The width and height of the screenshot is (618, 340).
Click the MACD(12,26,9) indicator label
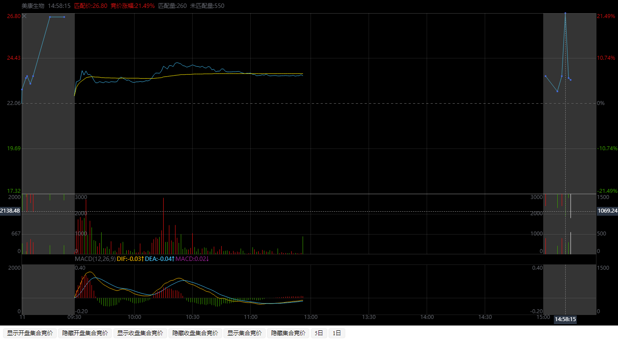tap(95, 259)
